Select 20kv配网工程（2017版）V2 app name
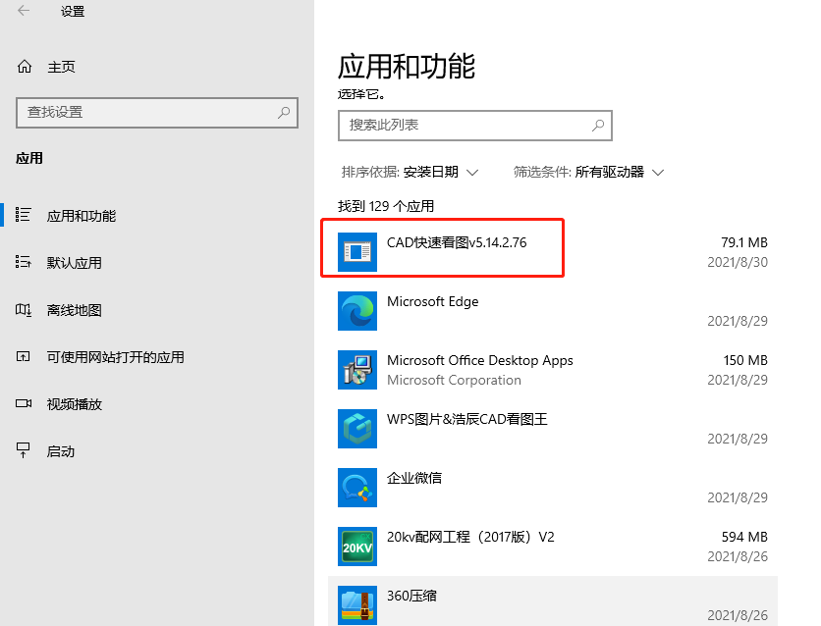Screen dimensions: 821x626 (x=470, y=537)
